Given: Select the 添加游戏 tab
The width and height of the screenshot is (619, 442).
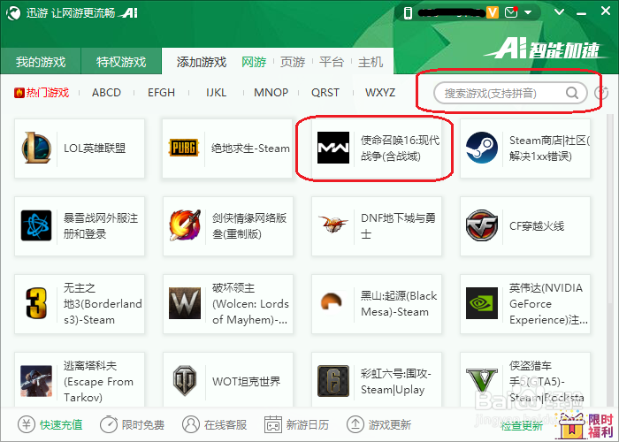Looking at the screenshot, I should (x=202, y=62).
